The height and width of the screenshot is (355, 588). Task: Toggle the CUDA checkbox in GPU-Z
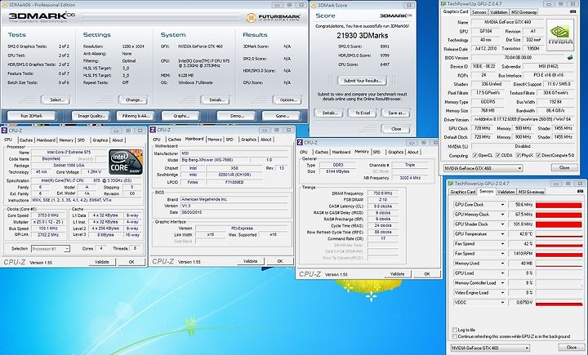[498, 155]
